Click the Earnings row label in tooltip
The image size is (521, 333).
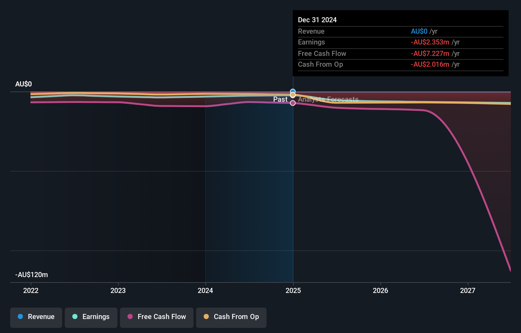click(311, 42)
